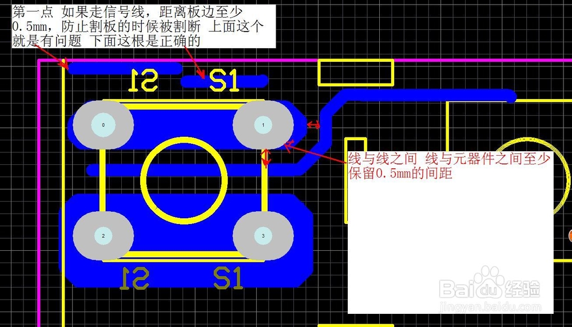Click the upright bright S1 label on short trace

(224, 81)
